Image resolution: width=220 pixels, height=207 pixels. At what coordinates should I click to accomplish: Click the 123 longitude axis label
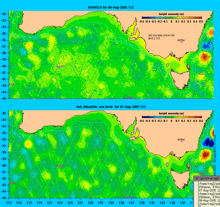(60, 203)
